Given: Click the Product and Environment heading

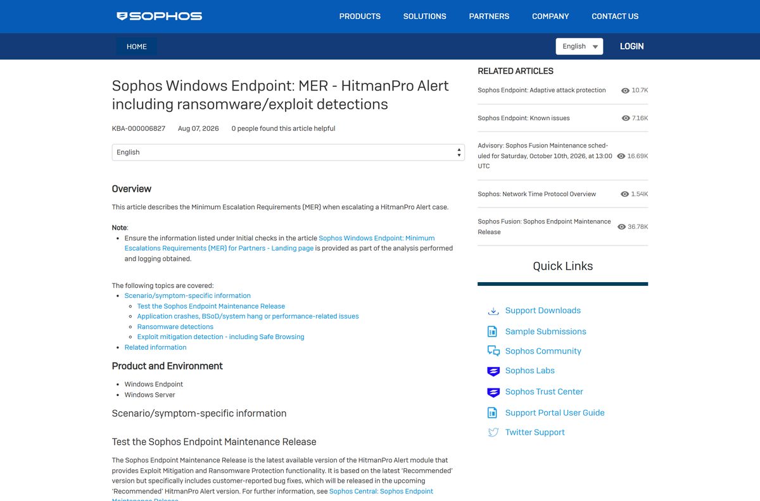Looking at the screenshot, I should coord(167,366).
